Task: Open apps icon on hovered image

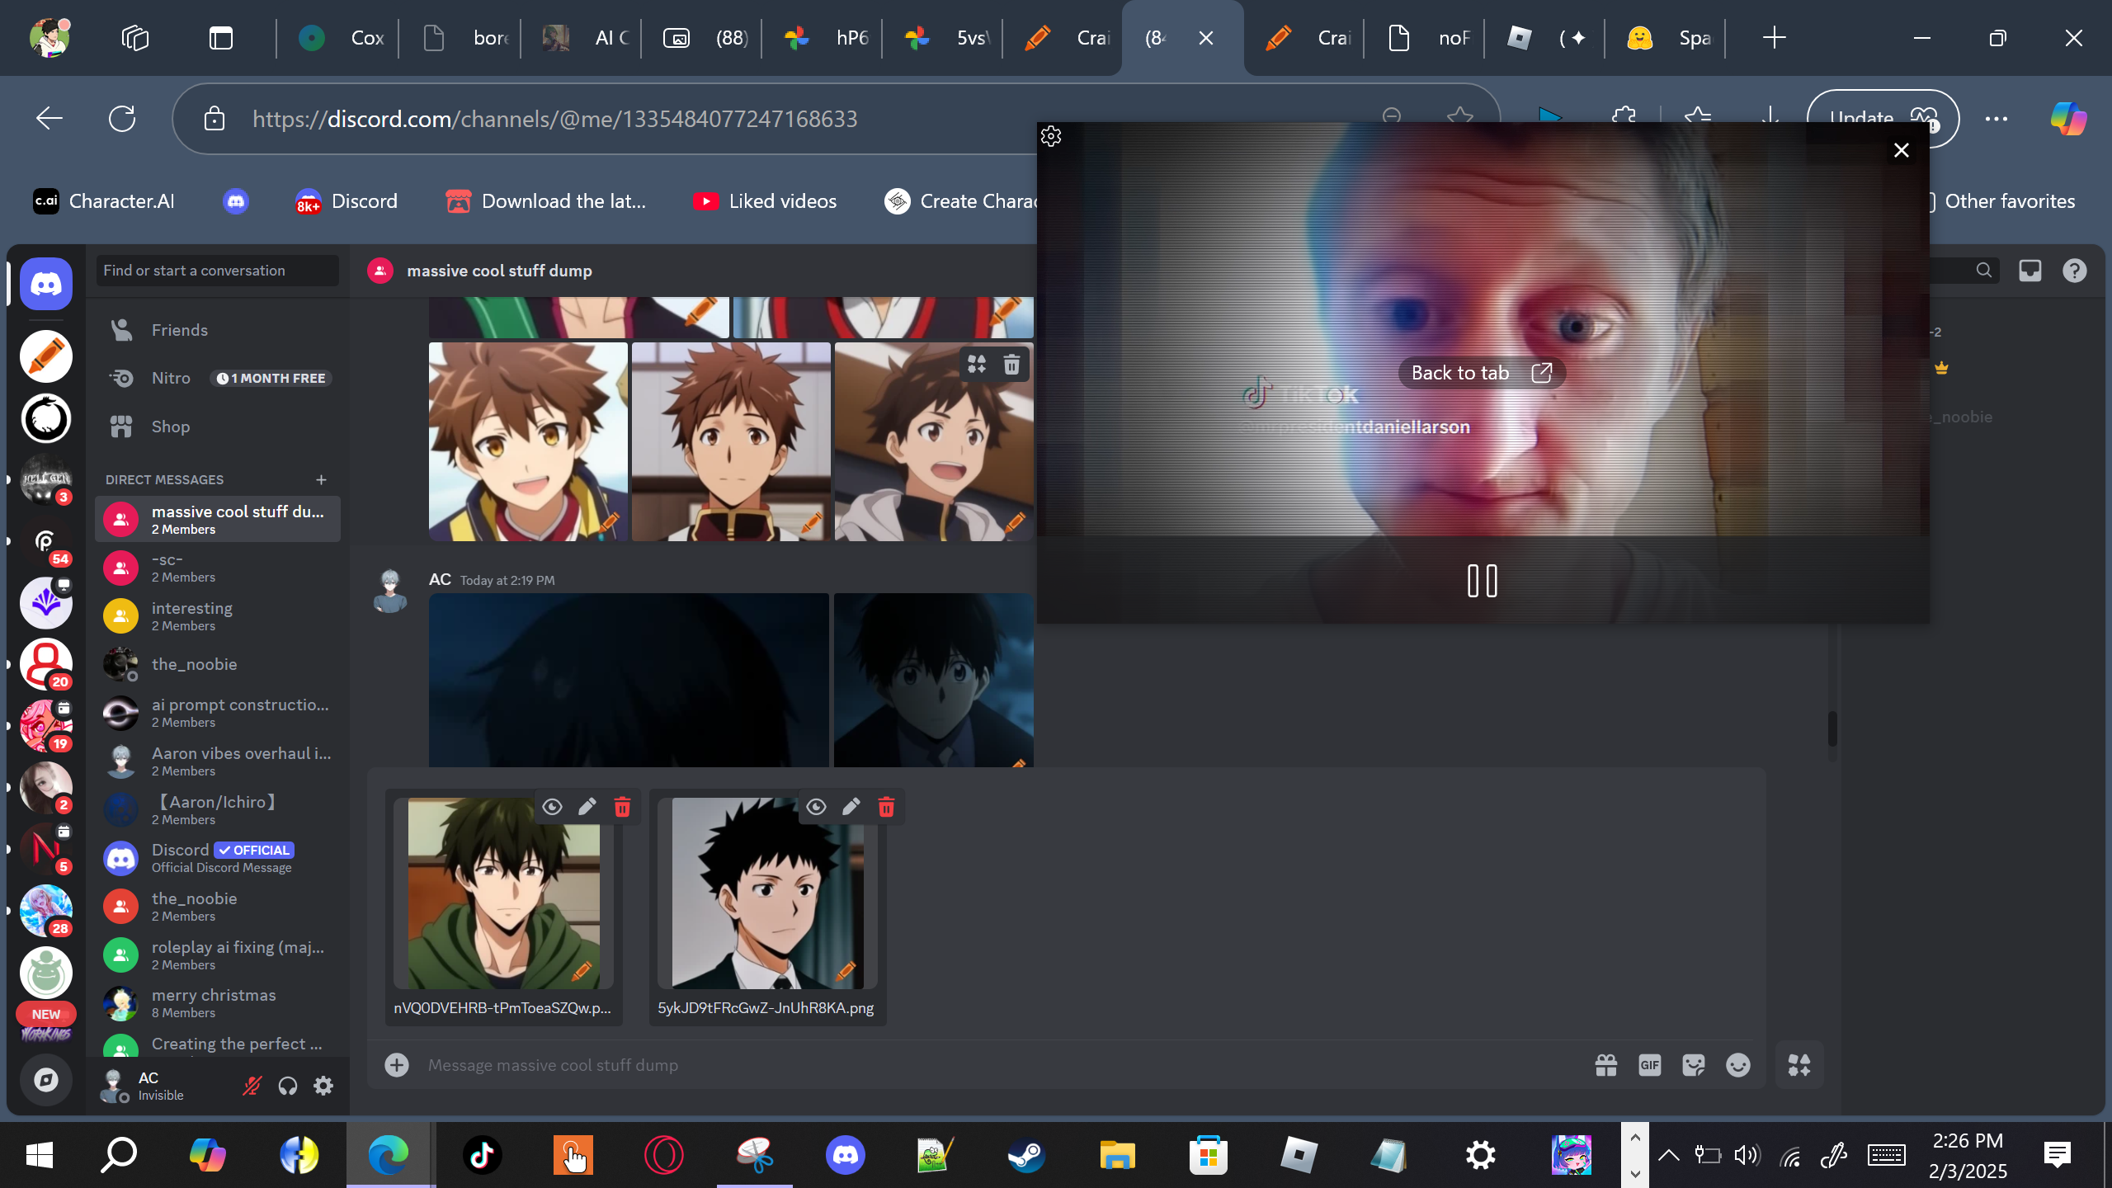Action: pos(977,364)
